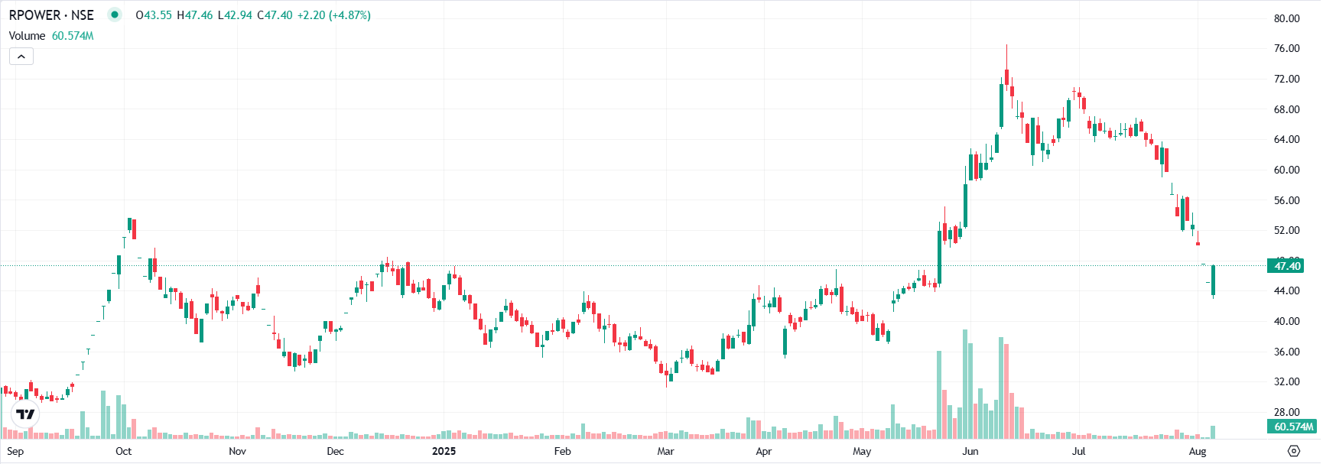Click the Jun label on time axis

pyautogui.click(x=970, y=451)
